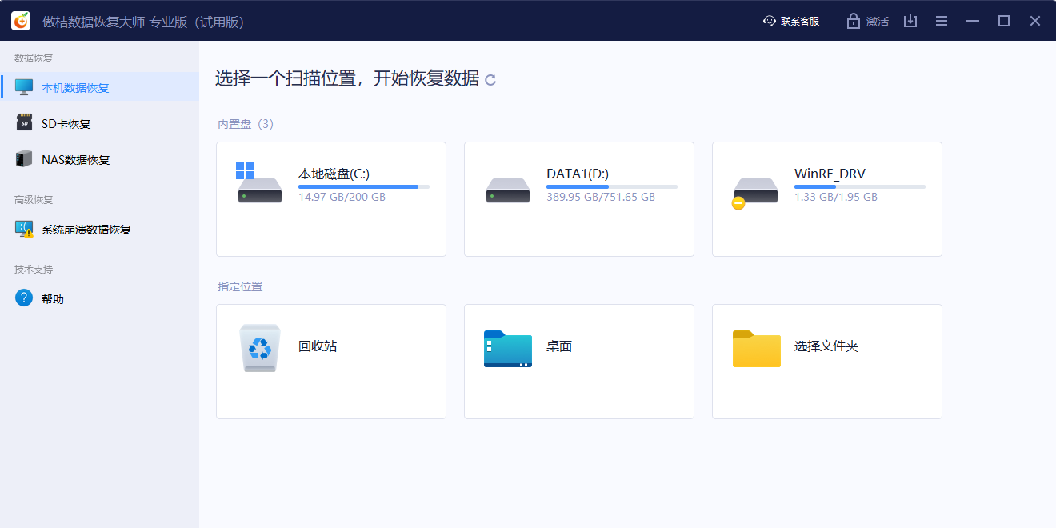Click the 本地磁盘(C:) drive icon

coord(259,182)
